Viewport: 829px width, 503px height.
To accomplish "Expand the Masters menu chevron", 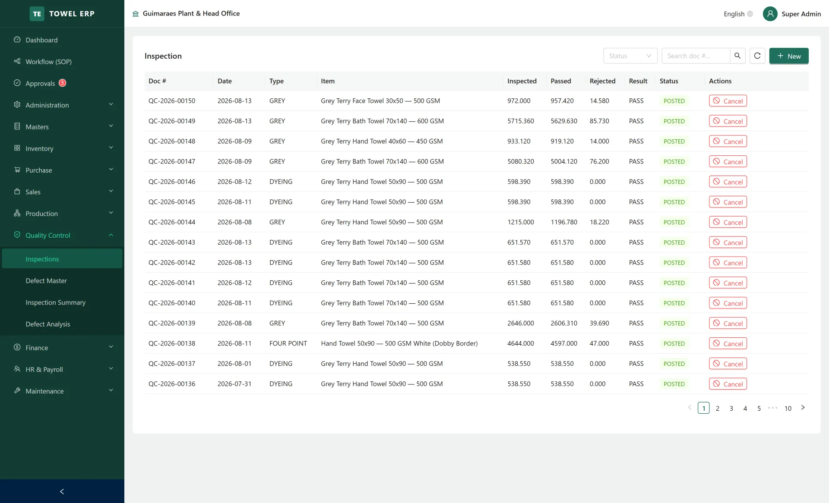I will [111, 126].
